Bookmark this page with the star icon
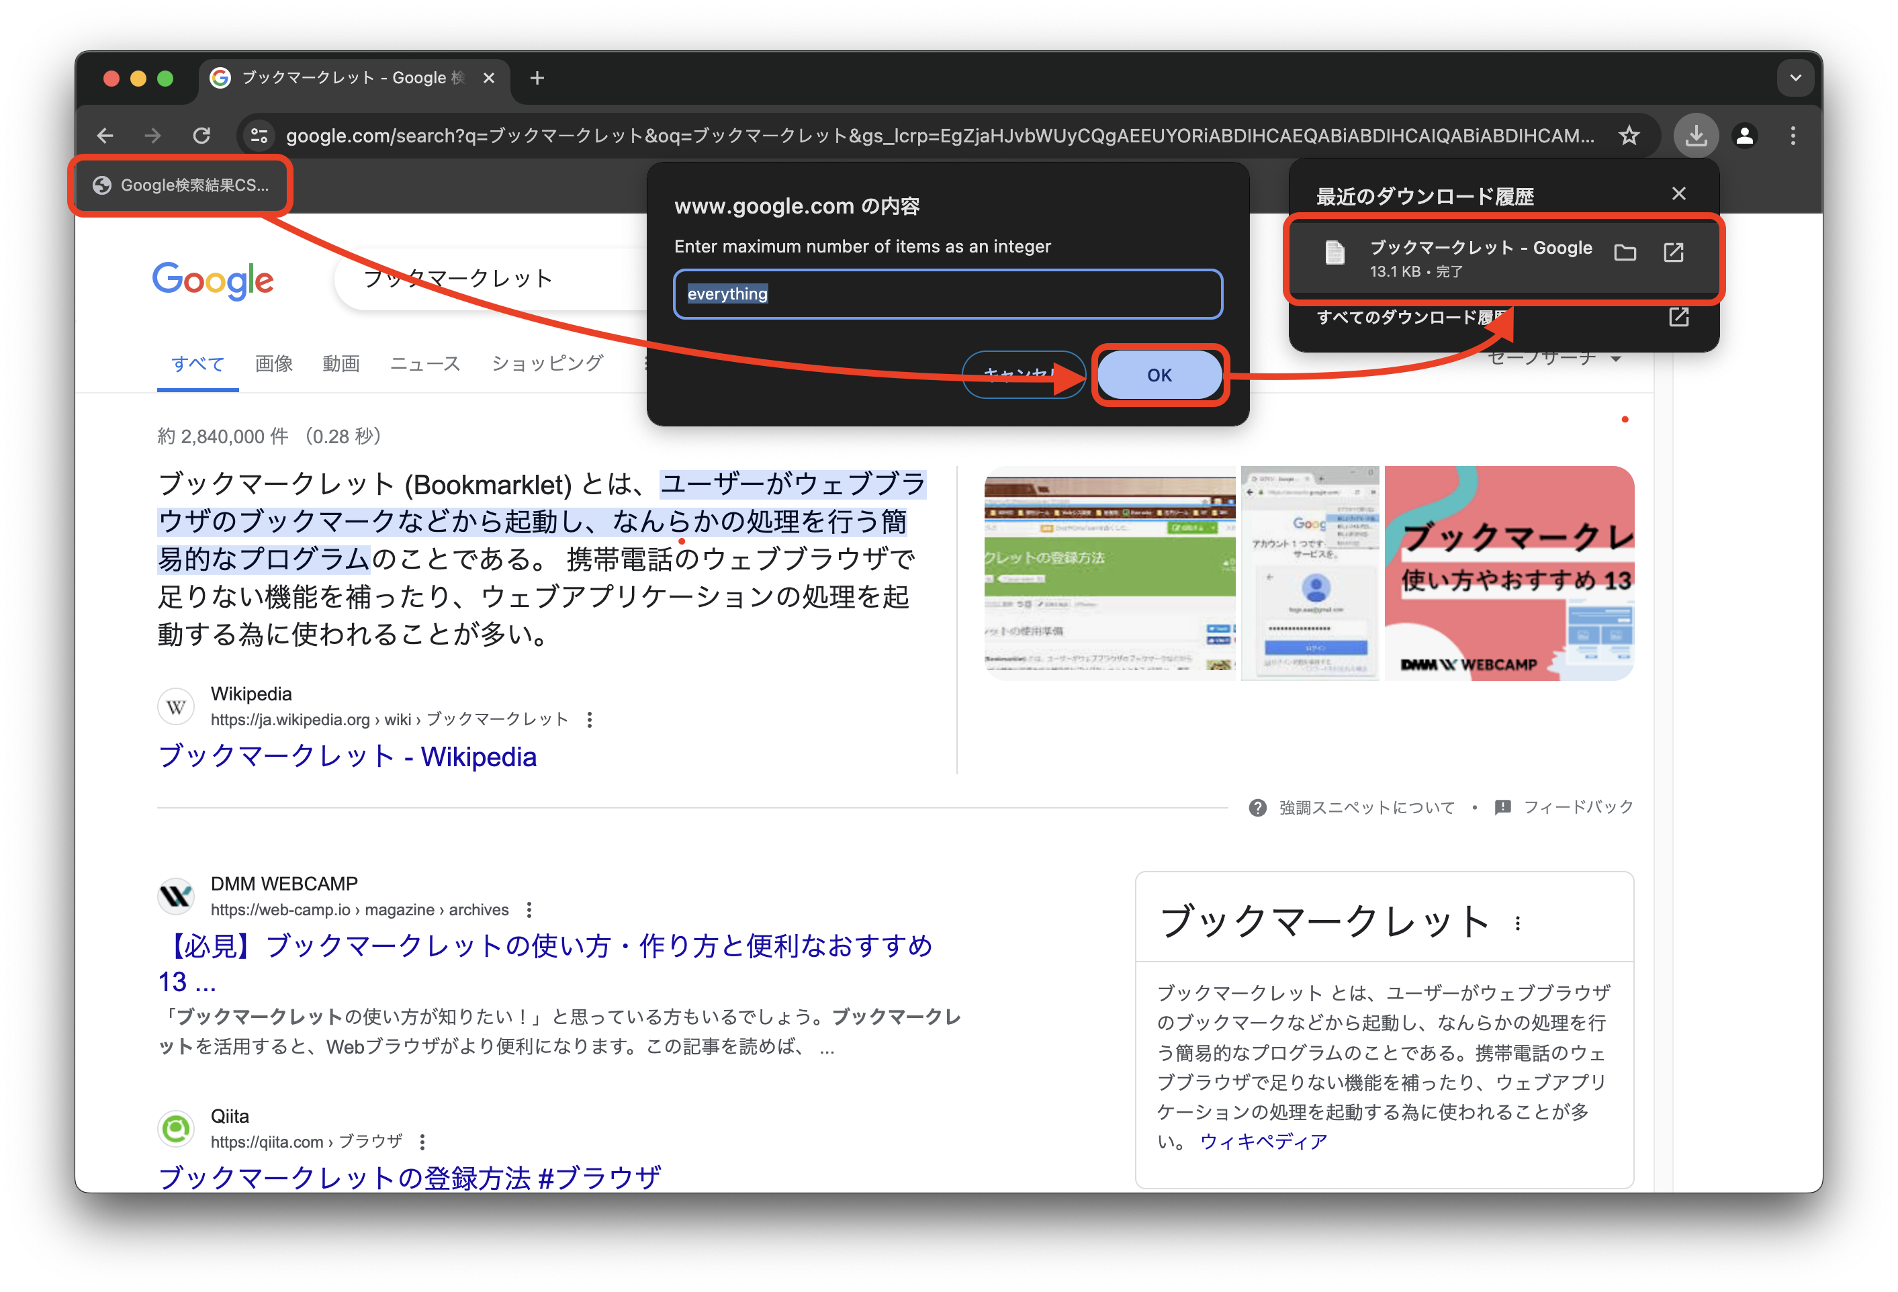The height and width of the screenshot is (1292, 1898). [x=1629, y=135]
